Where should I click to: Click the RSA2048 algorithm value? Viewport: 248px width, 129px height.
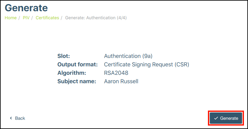click(x=116, y=73)
